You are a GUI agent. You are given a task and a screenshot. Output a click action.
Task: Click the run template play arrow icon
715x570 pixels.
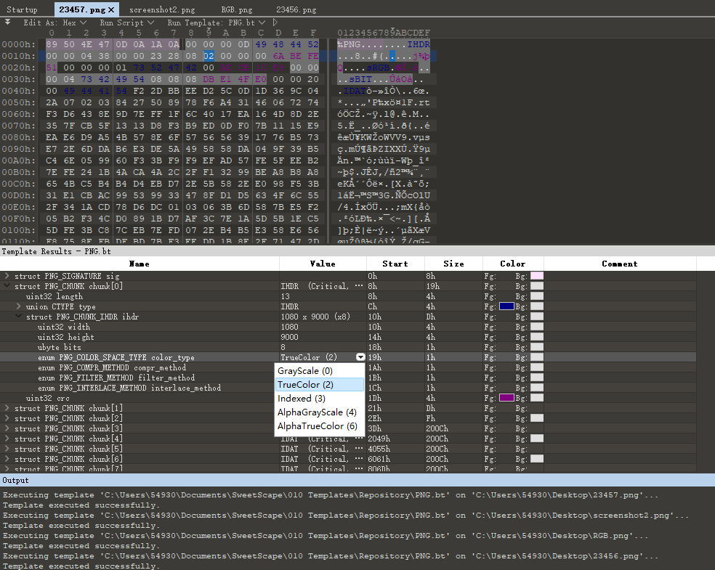pos(275,23)
